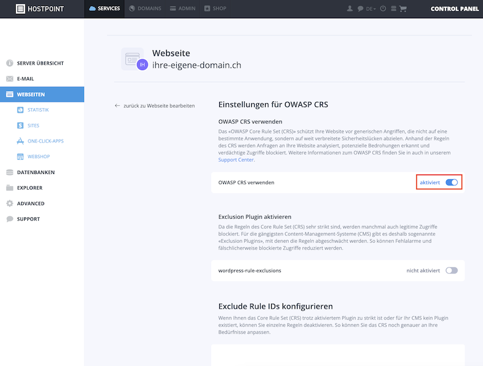
Task: Open Explorer in sidebar
Action: tap(42, 188)
